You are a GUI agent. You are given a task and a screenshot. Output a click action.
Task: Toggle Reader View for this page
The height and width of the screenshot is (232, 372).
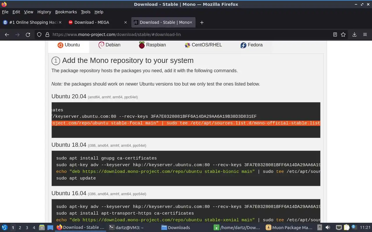point(335,35)
